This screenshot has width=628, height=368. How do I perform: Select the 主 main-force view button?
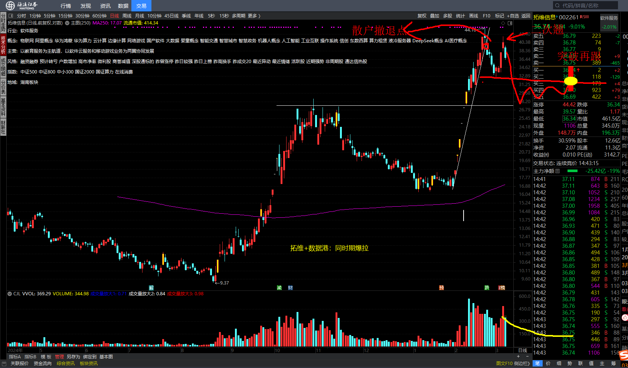coord(602,364)
